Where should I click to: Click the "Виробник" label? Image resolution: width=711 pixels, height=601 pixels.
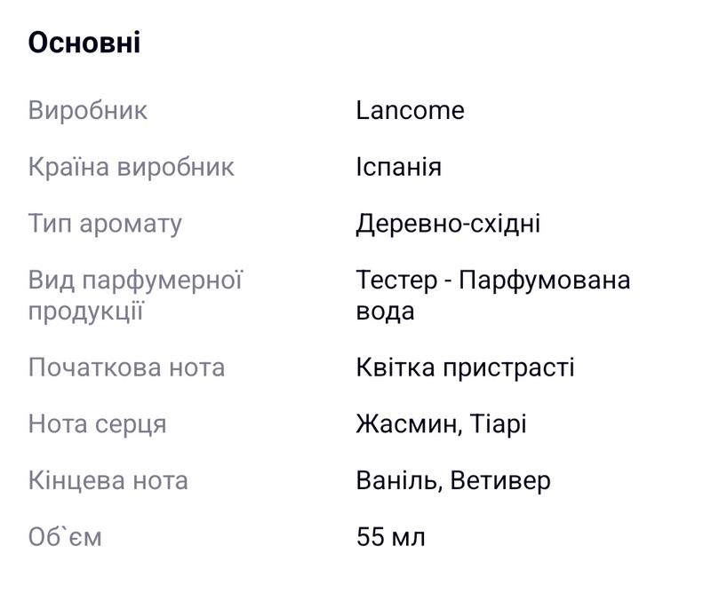88,110
